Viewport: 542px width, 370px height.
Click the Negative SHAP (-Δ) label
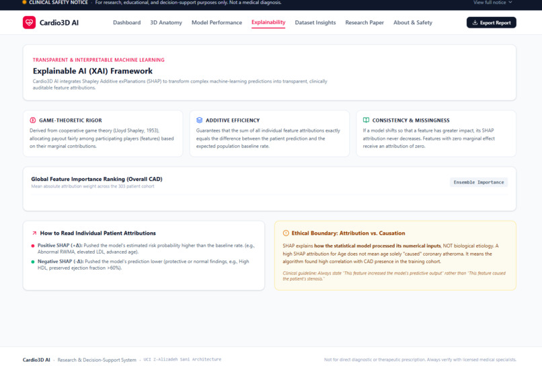pyautogui.click(x=61, y=262)
